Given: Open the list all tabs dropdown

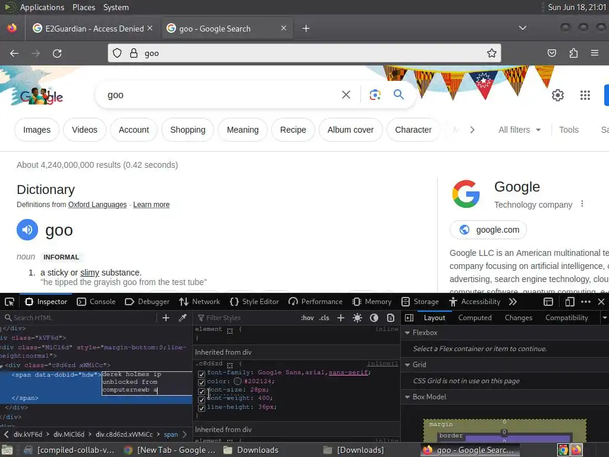Looking at the screenshot, I should point(523,28).
